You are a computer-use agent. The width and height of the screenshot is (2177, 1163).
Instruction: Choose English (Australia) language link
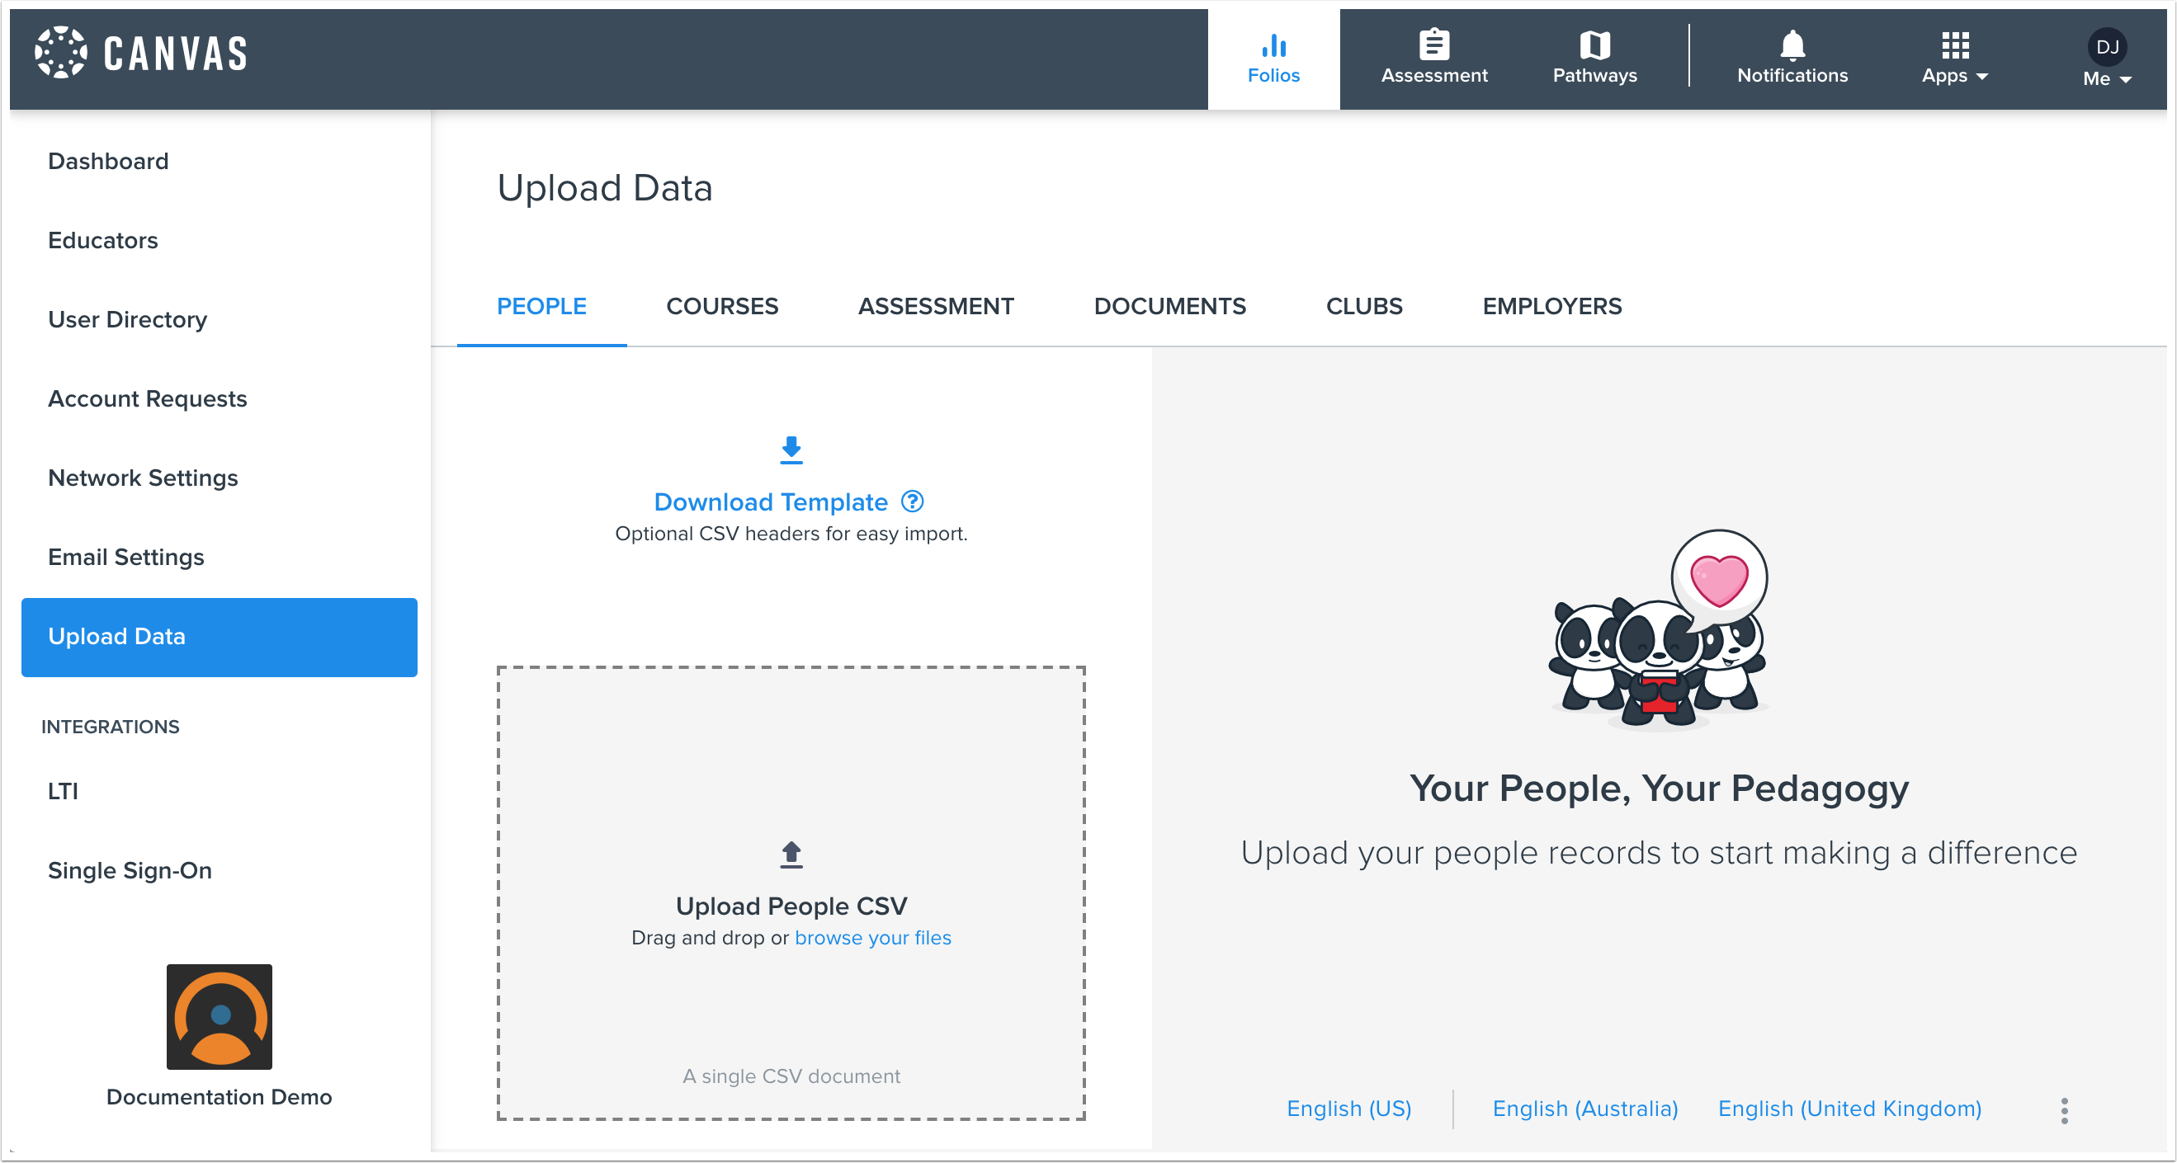click(x=1584, y=1108)
